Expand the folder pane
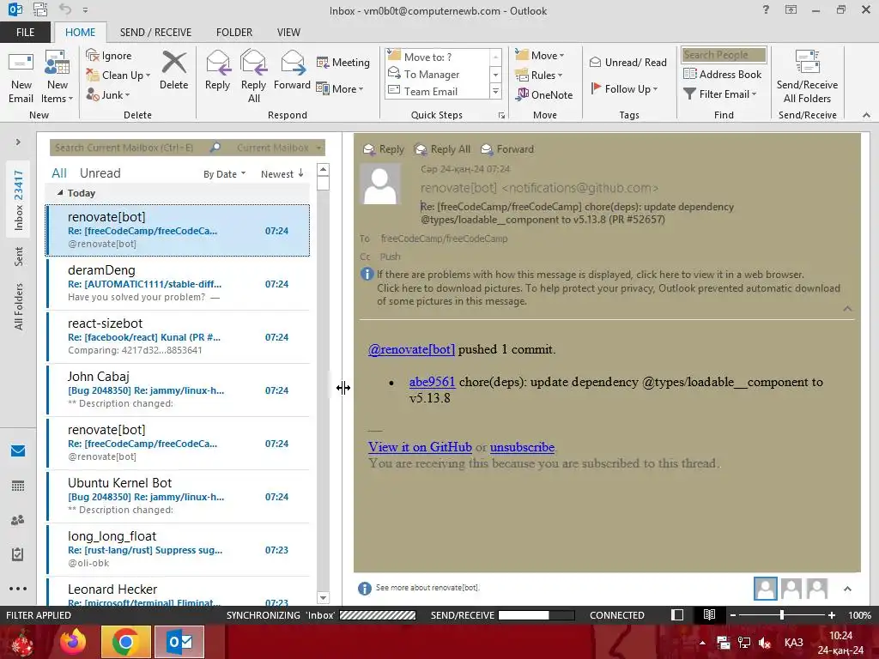Screen dimensions: 879x659 pos(18,142)
